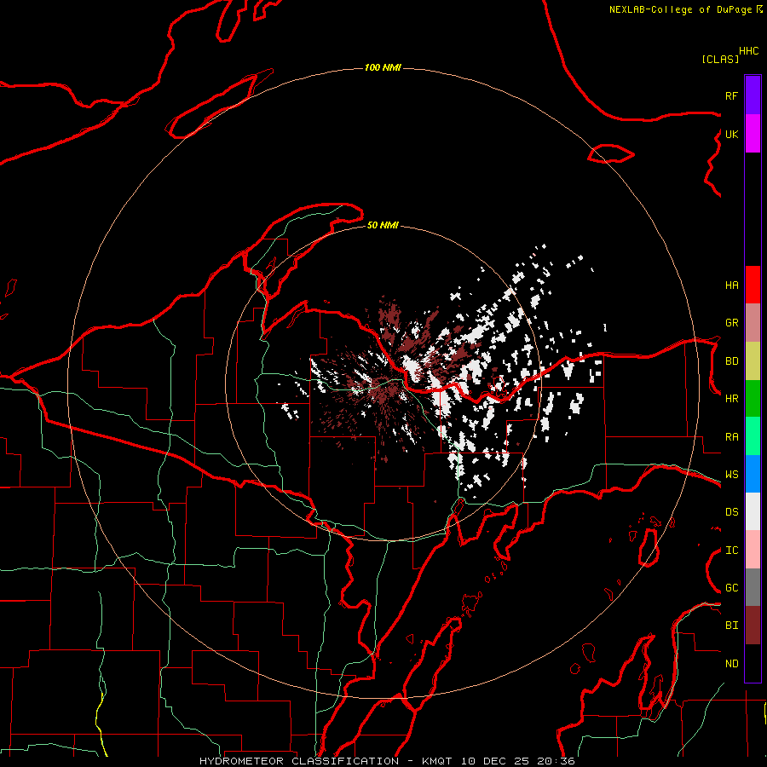This screenshot has height=767, width=767.
Task: Click the BD legend label
Action: pos(731,361)
